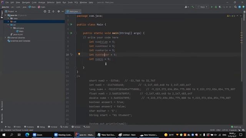Open the Tools menu
Screen dimensions: 246x138
70,2
